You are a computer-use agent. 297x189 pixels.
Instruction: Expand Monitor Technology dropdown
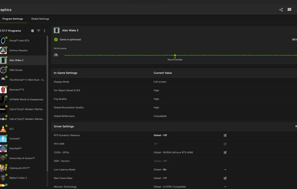point(225,187)
